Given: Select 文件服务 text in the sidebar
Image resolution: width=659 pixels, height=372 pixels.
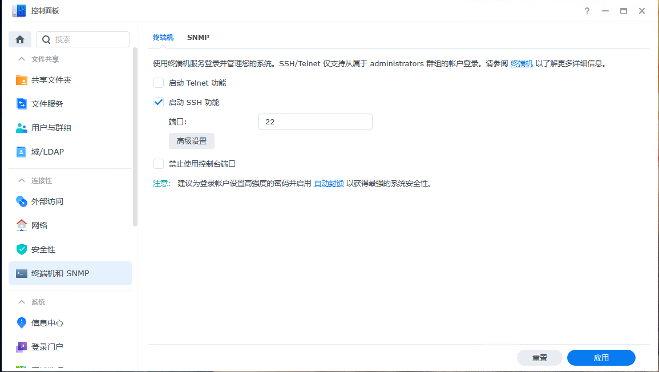Looking at the screenshot, I should [47, 104].
